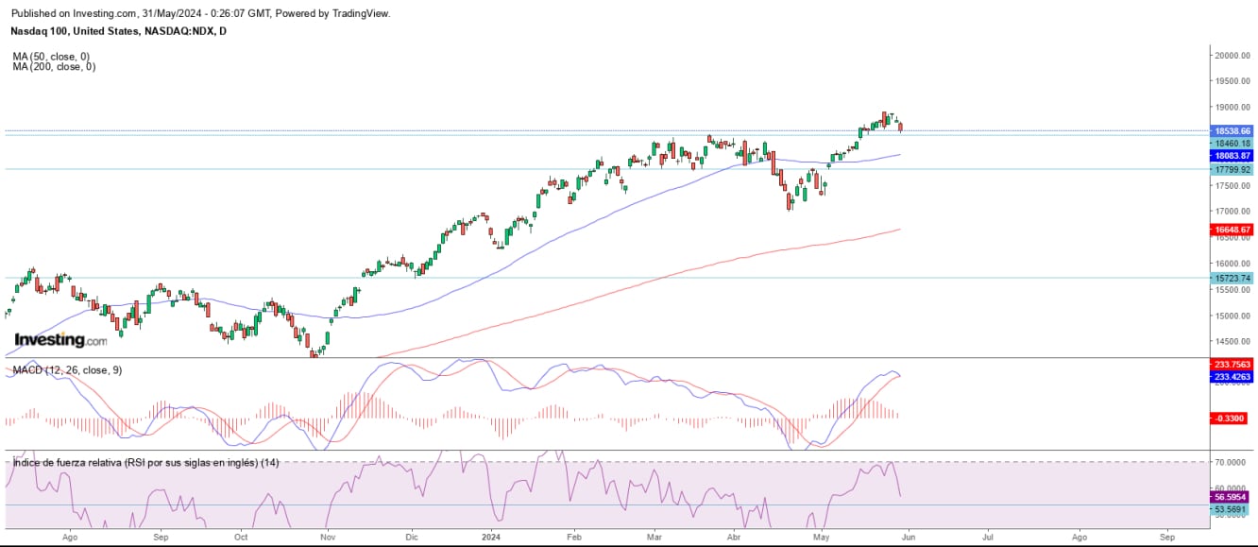1258x547 pixels.
Task: Click the 17500.00 price axis label
Action: click(x=1232, y=186)
